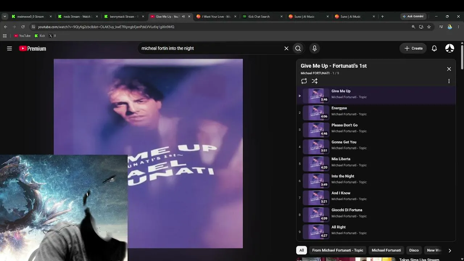Switch to nedx Stream tab
Image resolution: width=464 pixels, height=261 pixels.
(x=78, y=16)
